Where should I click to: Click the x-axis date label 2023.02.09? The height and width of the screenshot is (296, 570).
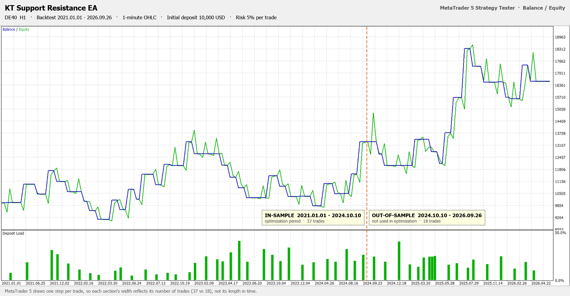(x=204, y=283)
